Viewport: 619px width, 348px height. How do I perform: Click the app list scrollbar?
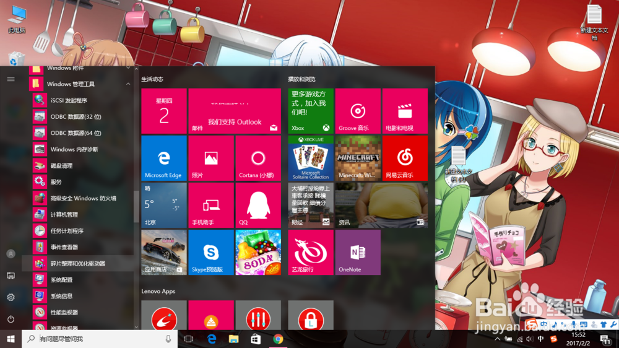pos(136,207)
